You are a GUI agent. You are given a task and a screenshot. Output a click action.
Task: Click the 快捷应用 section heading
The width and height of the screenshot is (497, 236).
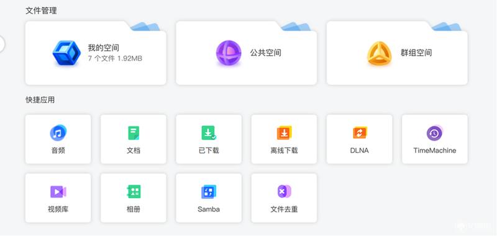click(x=40, y=100)
